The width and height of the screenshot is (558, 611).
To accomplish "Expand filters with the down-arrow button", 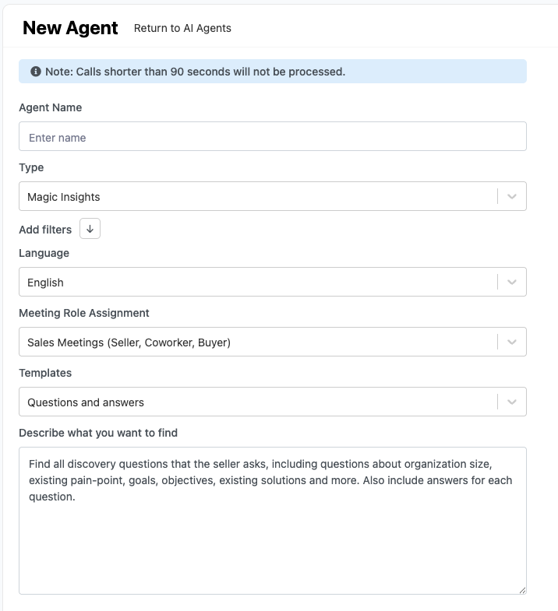I will 90,230.
